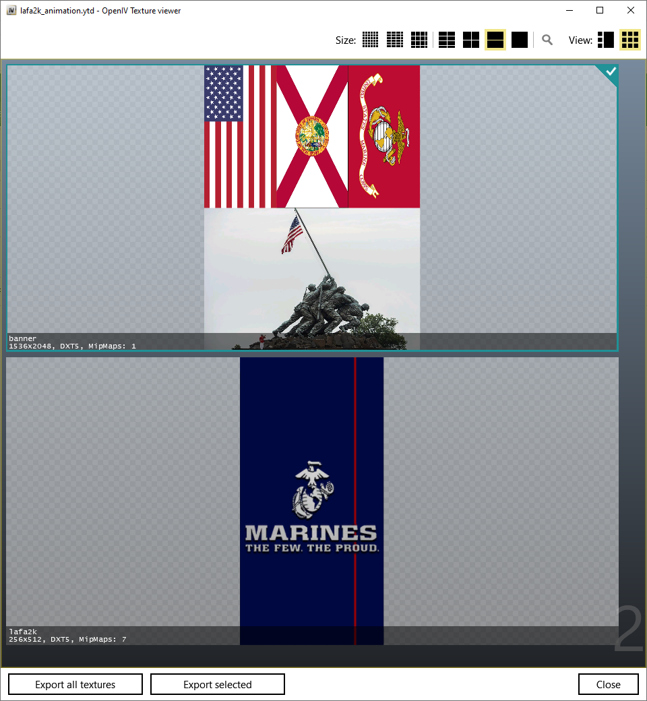
Task: Toggle the highlighted grid view mode
Action: (630, 40)
